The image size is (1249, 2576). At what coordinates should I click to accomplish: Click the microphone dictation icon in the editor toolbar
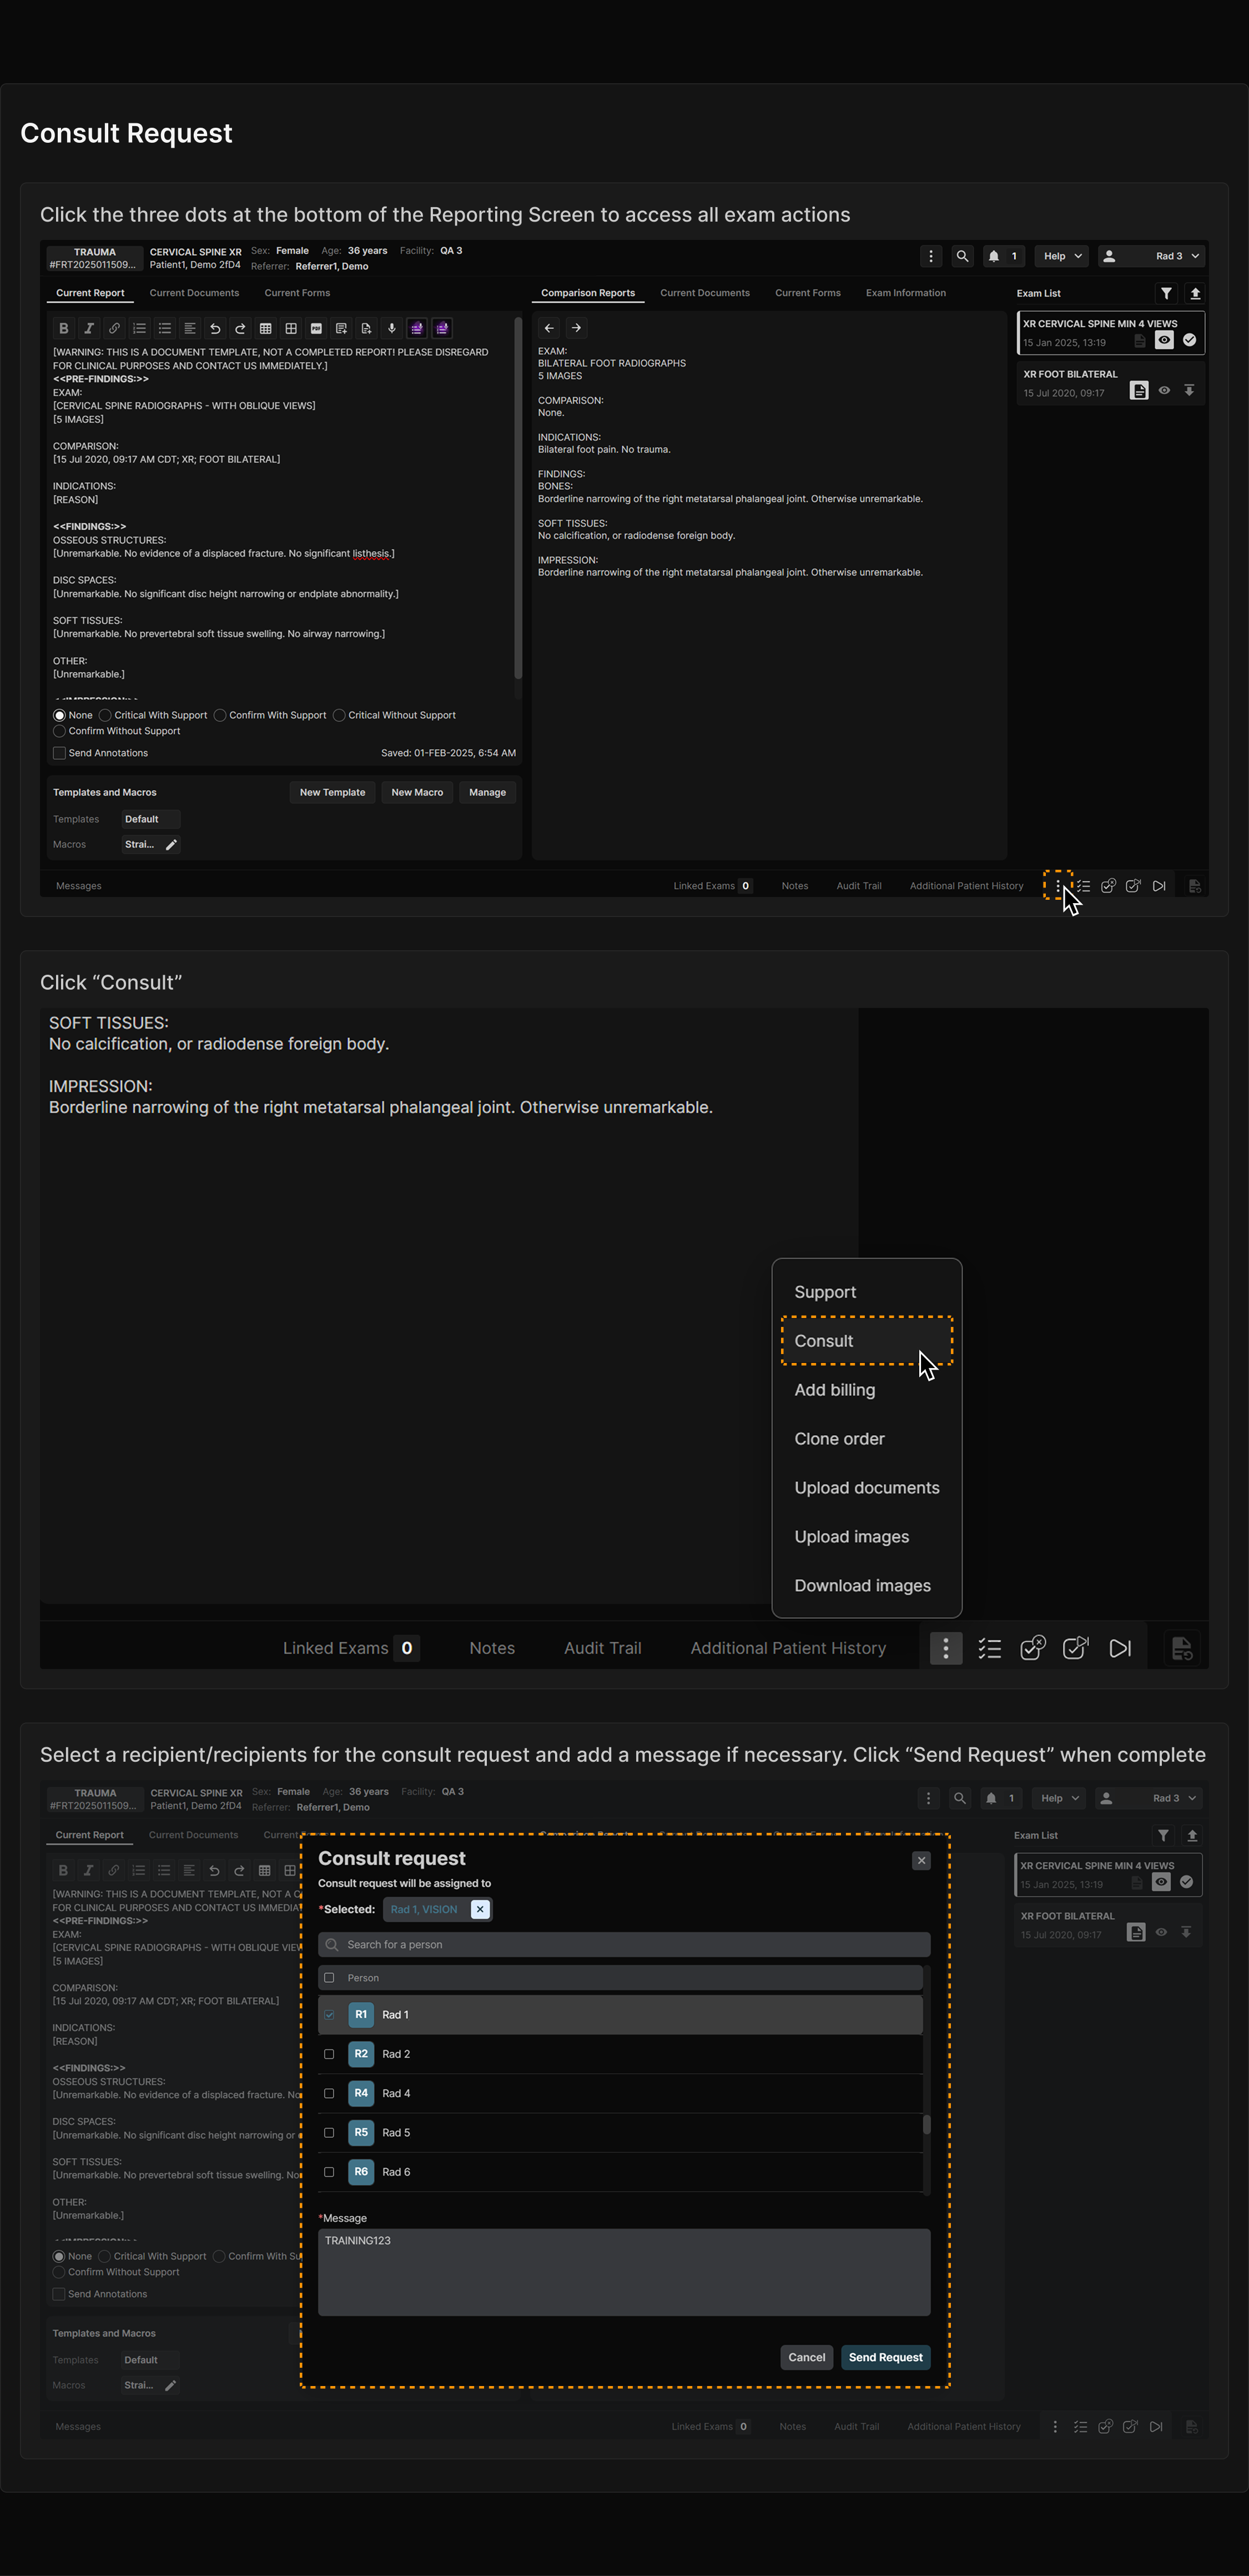pyautogui.click(x=392, y=328)
